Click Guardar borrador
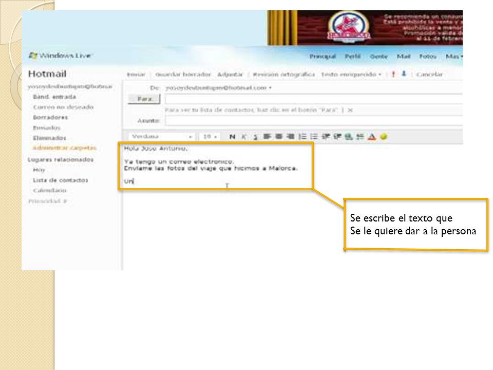The height and width of the screenshot is (370, 493). click(183, 75)
